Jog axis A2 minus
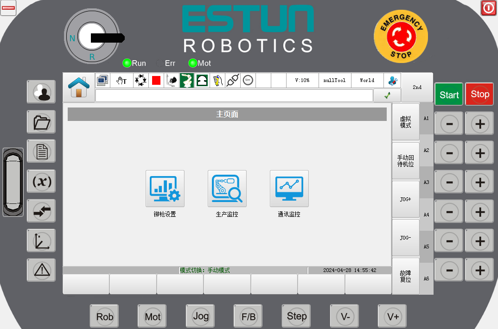Viewport: 498px width, 329px height. pyautogui.click(x=449, y=152)
